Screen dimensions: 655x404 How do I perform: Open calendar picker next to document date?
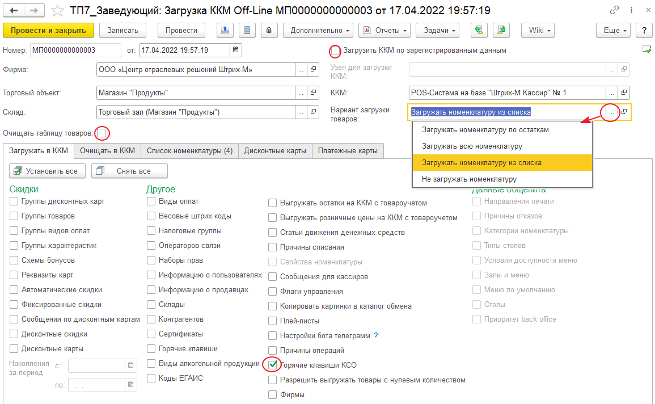[236, 50]
